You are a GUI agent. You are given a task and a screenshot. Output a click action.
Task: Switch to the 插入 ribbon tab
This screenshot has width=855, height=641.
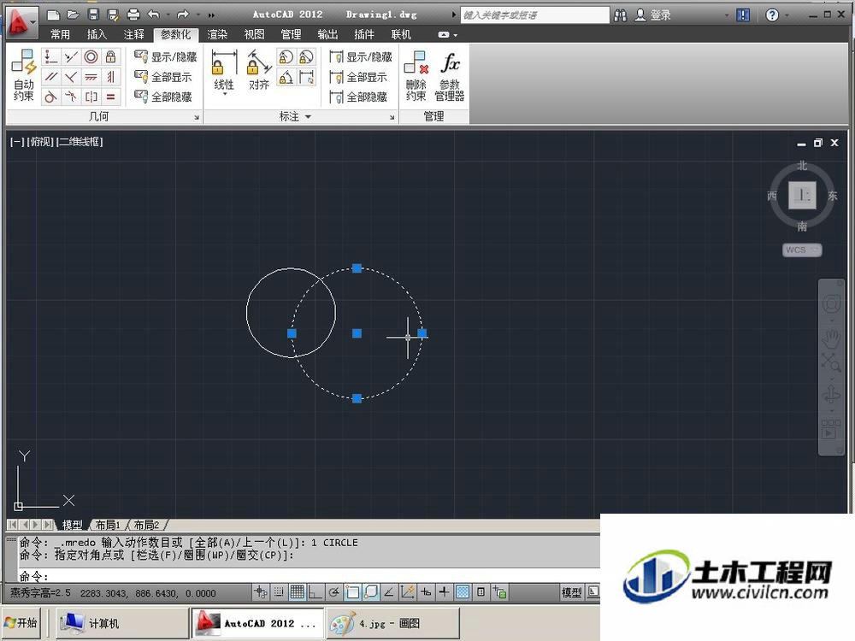97,35
